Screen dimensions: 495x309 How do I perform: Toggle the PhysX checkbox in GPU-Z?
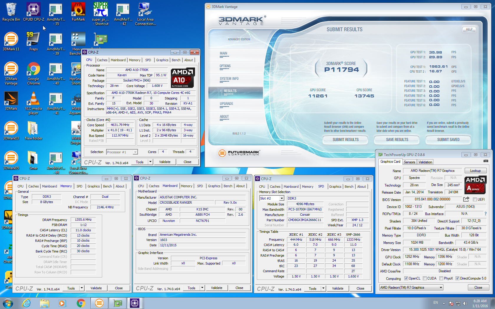point(441,278)
